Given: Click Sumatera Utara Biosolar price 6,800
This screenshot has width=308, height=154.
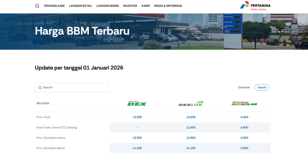Looking at the screenshot, I should tap(244, 138).
